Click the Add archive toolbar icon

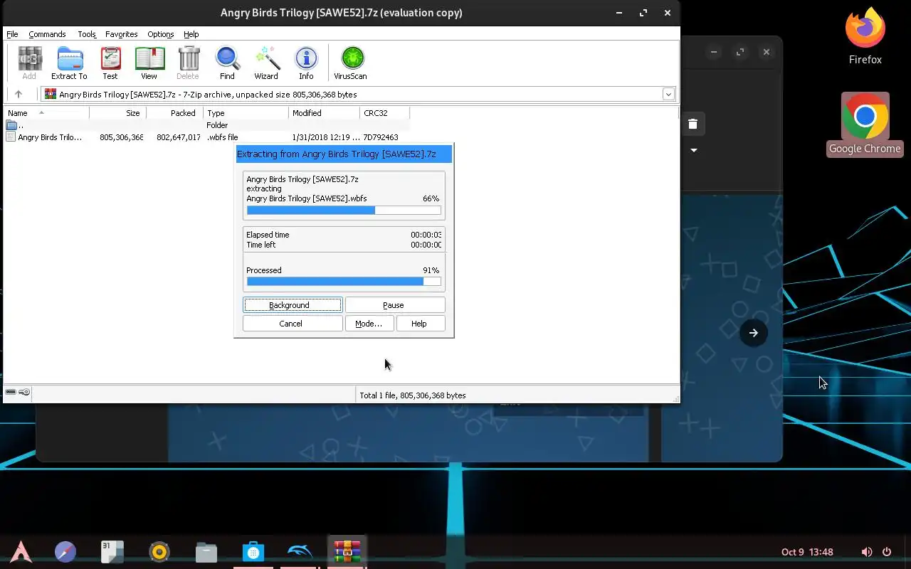tap(29, 63)
